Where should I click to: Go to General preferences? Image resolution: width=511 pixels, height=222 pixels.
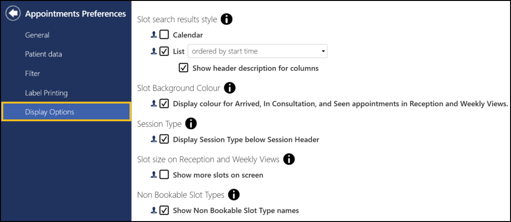click(37, 35)
